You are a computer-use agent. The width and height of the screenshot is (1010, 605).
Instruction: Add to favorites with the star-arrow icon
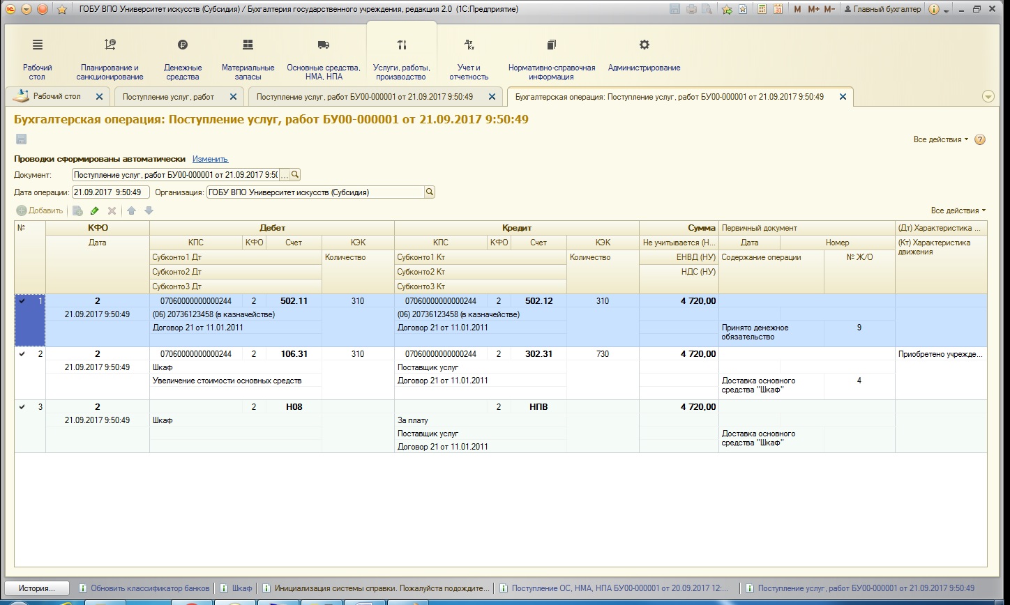[728, 9]
